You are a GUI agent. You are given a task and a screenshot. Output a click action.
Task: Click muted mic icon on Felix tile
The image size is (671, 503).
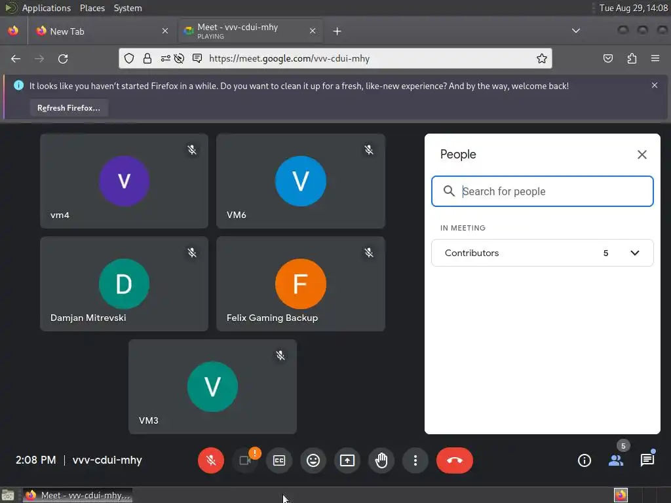coord(369,252)
